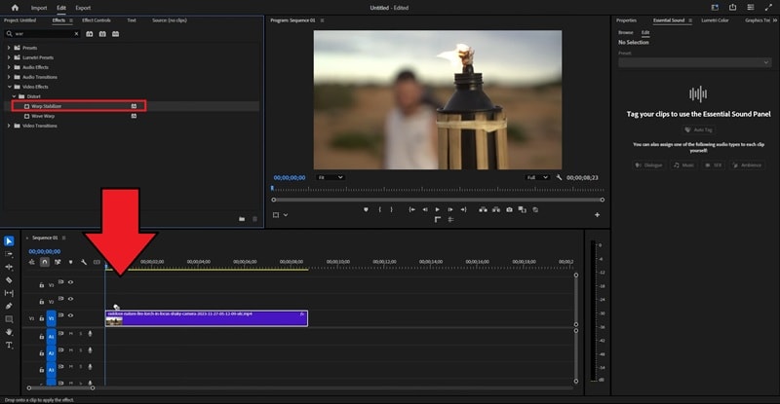Switch to the Lumetri Color tab
Image resolution: width=780 pixels, height=404 pixels.
click(715, 20)
